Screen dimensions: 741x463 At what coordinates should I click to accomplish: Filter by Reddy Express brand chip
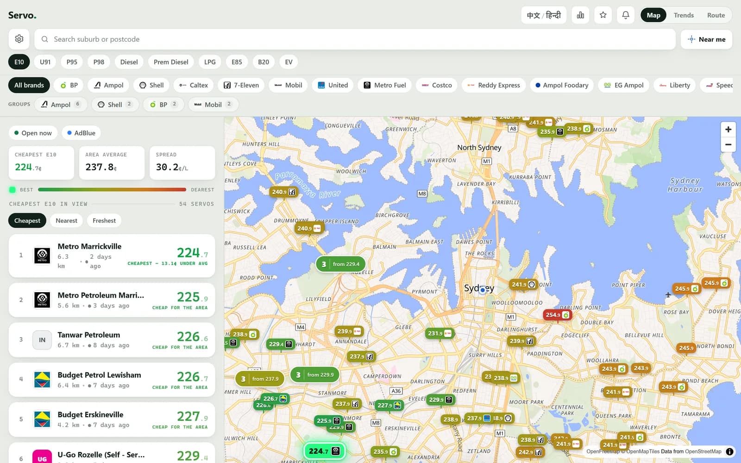click(x=494, y=85)
